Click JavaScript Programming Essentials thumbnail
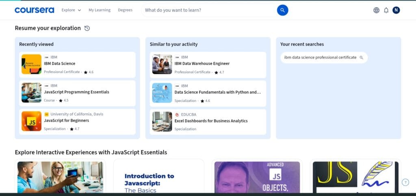 (x=31, y=93)
